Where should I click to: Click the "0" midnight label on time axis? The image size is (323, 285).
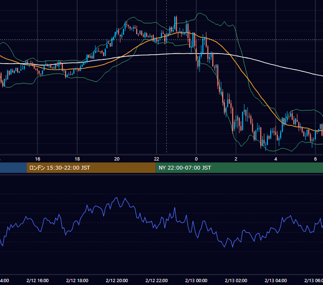point(196,159)
